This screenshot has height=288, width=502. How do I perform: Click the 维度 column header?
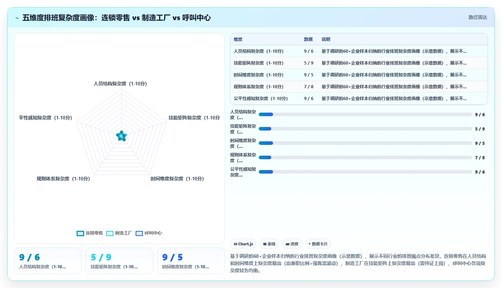[238, 39]
